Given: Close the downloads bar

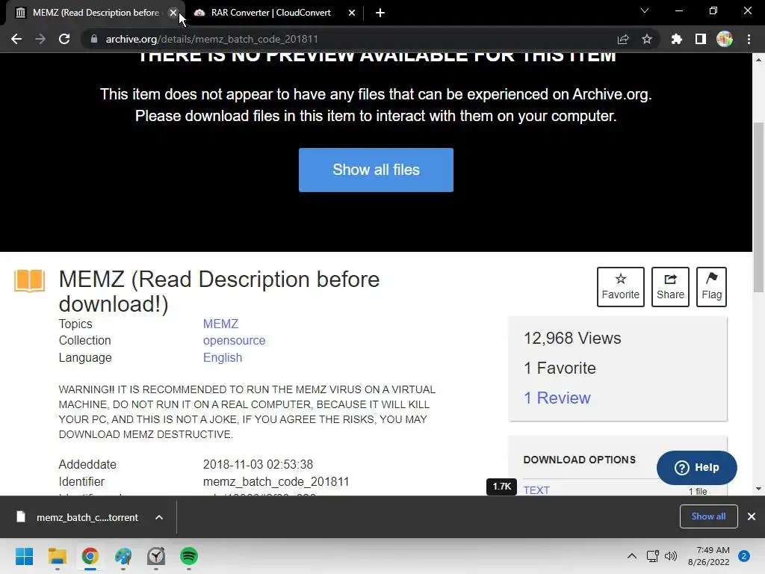Looking at the screenshot, I should click(x=752, y=516).
